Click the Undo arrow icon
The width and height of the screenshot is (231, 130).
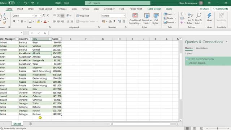26,3
